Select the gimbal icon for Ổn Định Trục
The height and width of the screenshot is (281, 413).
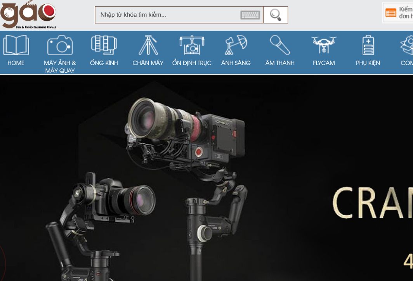(x=192, y=45)
